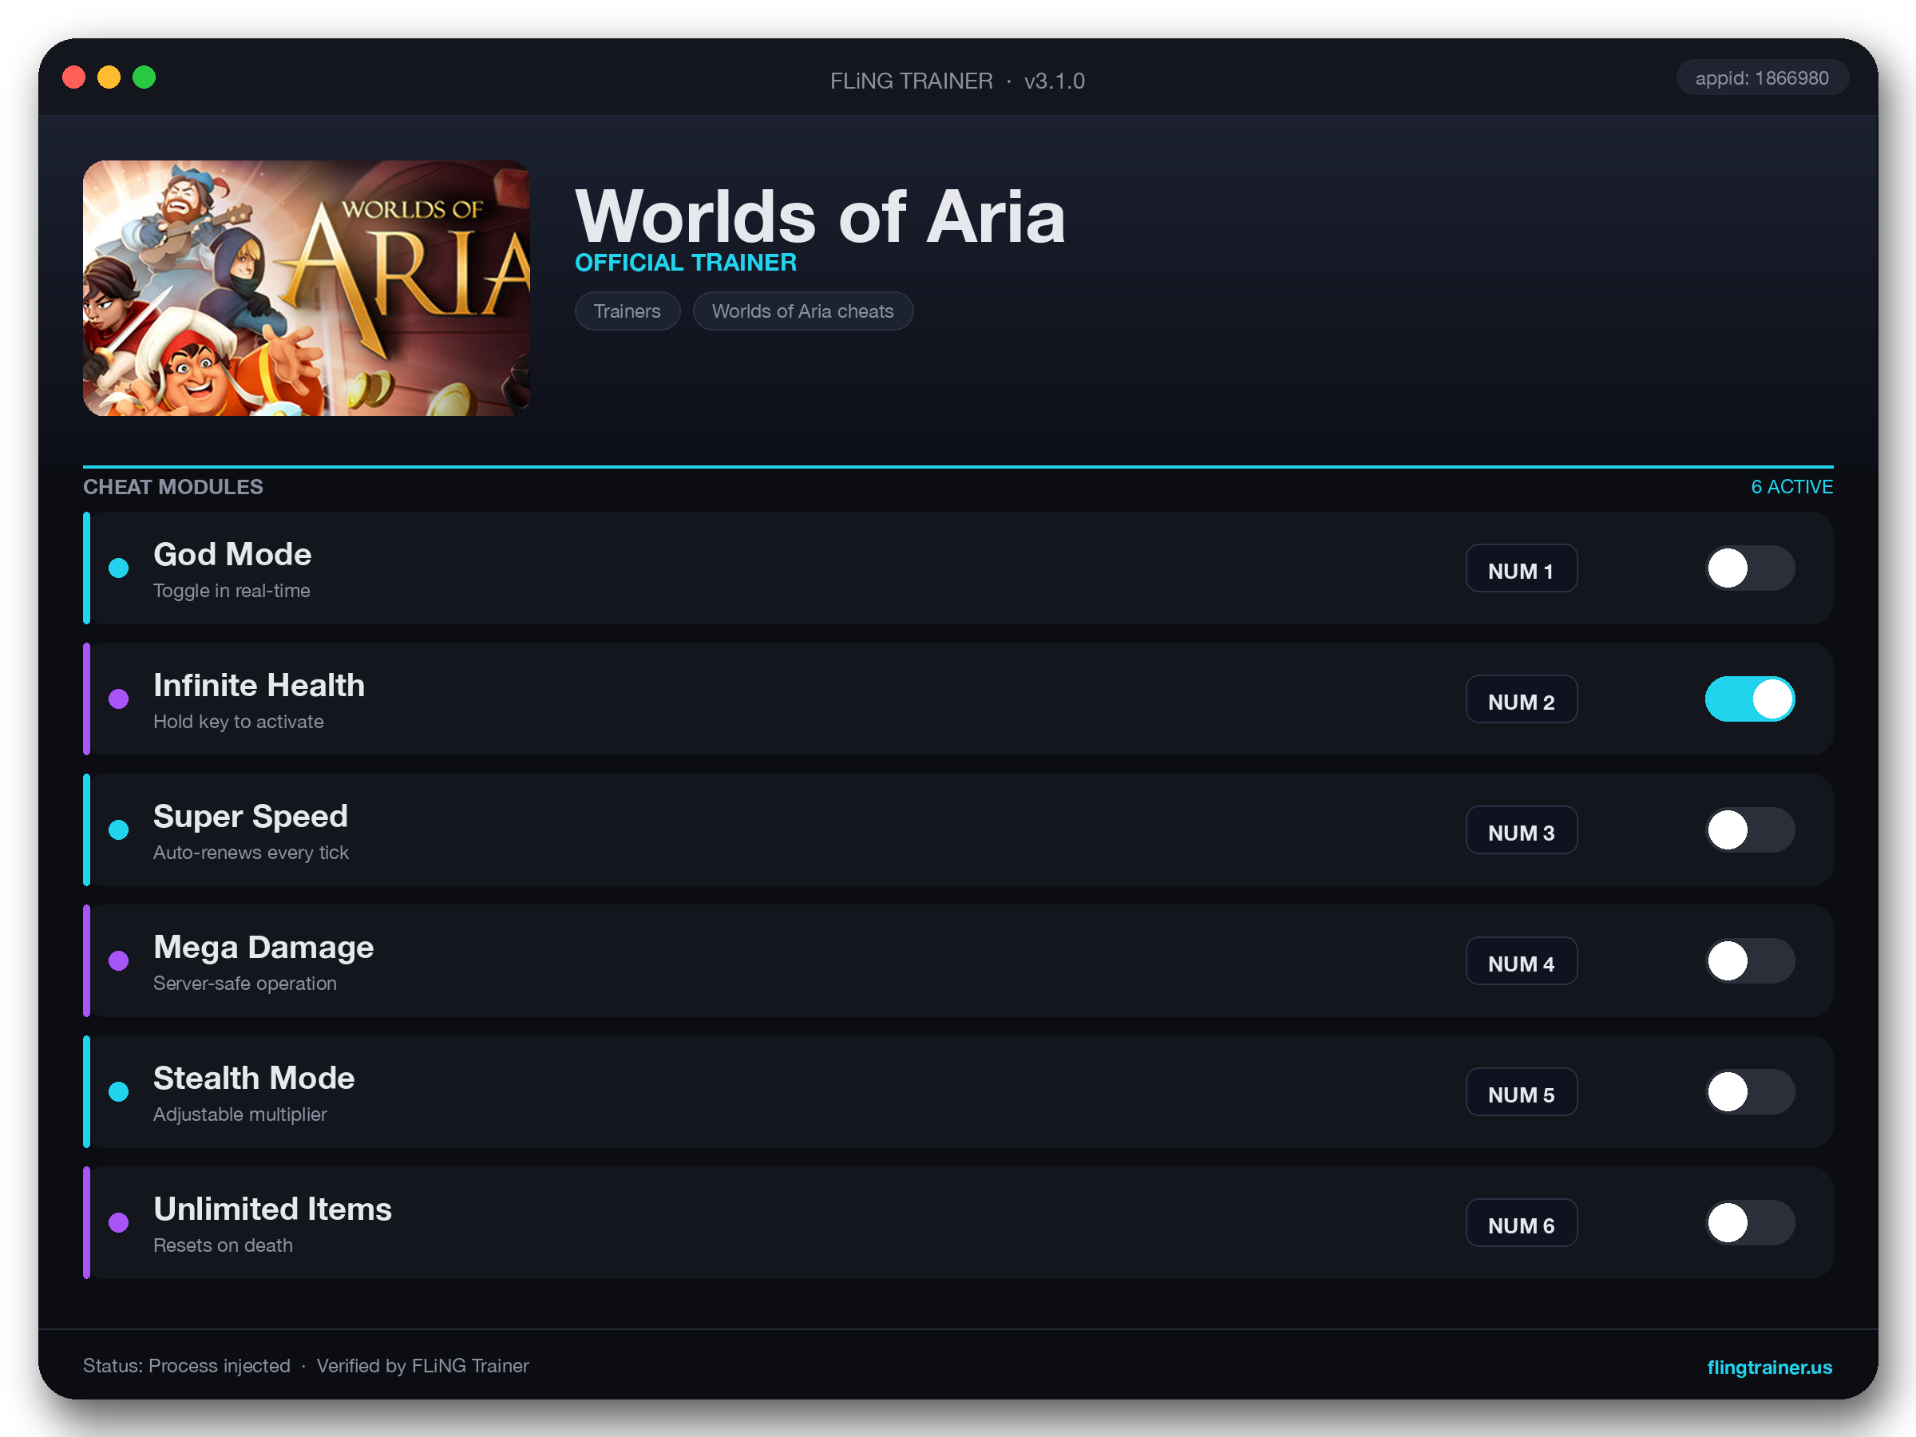This screenshot has height=1437, width=1916.
Task: Click the cyan dot beside God Mode
Action: coord(119,568)
